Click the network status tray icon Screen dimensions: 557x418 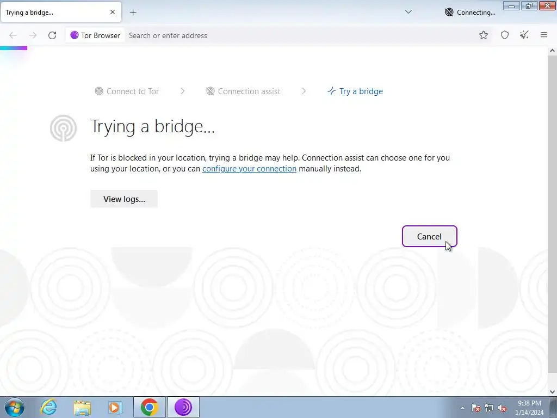(x=489, y=408)
